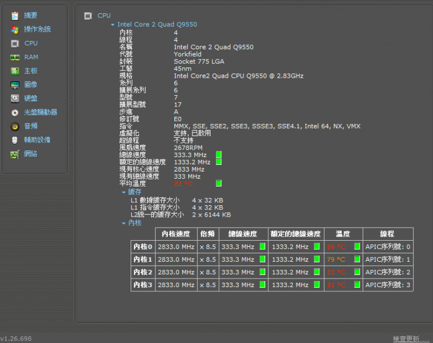Click the 線程 column header

[x=388, y=234]
